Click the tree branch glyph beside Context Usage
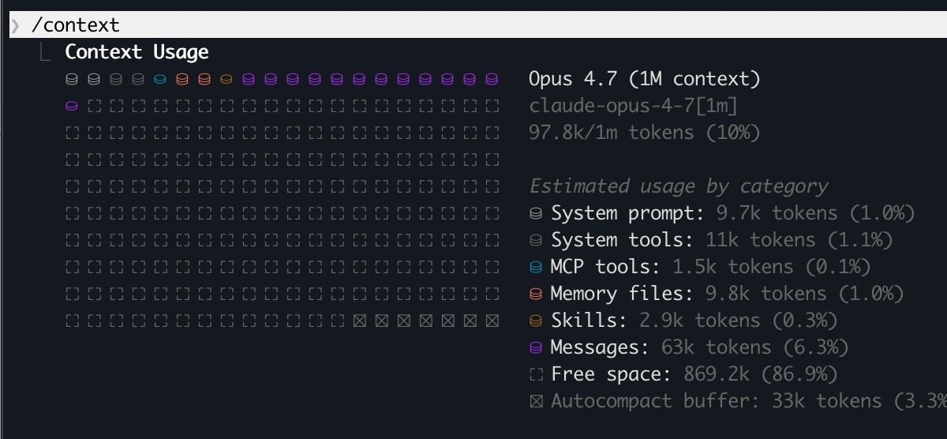 click(x=47, y=53)
